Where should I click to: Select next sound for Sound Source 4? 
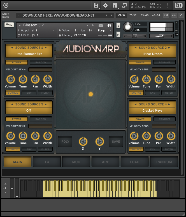click(169, 104)
